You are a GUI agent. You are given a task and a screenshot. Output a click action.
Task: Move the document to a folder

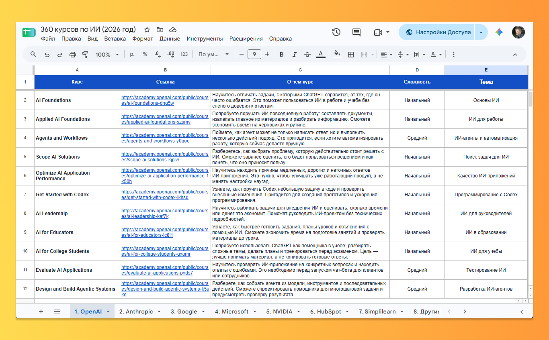[160, 30]
